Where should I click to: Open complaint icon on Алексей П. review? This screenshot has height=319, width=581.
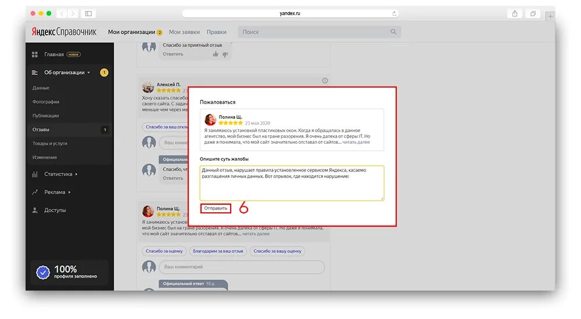325,81
